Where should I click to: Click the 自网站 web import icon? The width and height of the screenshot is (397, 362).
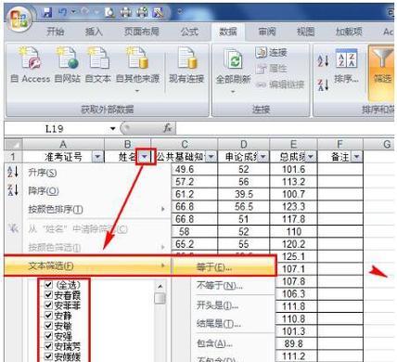coord(67,58)
